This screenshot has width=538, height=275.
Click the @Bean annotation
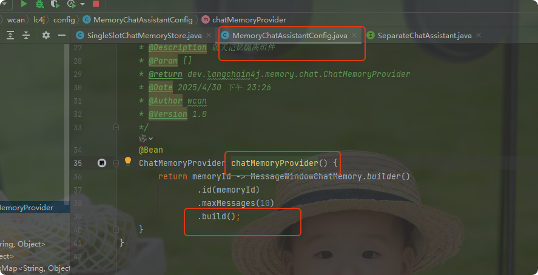[x=151, y=150]
